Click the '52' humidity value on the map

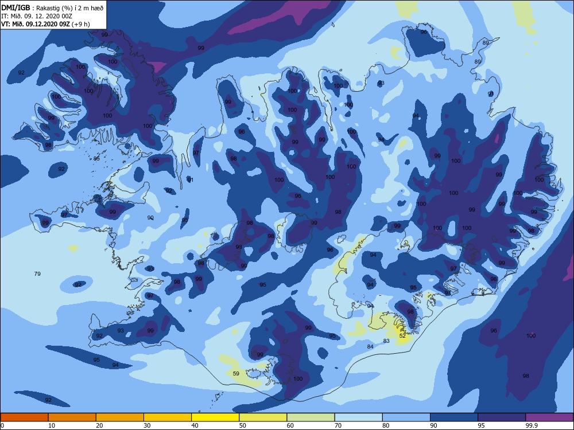click(x=402, y=335)
